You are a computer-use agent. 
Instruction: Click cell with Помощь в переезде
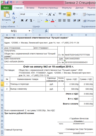click(28, 84)
